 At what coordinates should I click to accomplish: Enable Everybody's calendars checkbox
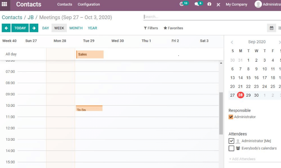[231, 148]
